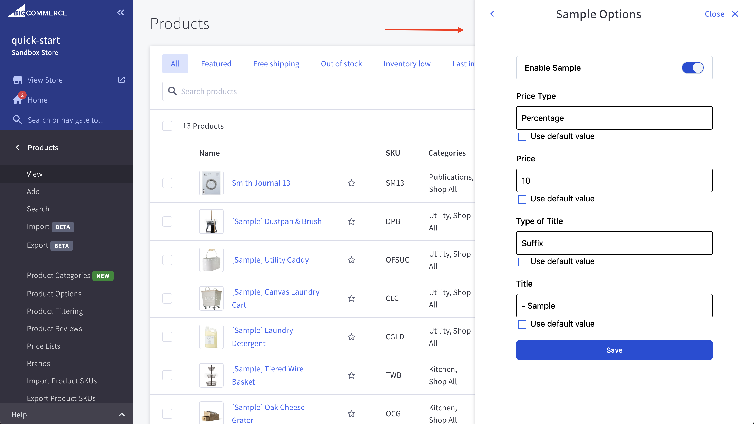Screen dimensions: 754x424
Task: Save the Sample Options settings
Action: (614, 350)
